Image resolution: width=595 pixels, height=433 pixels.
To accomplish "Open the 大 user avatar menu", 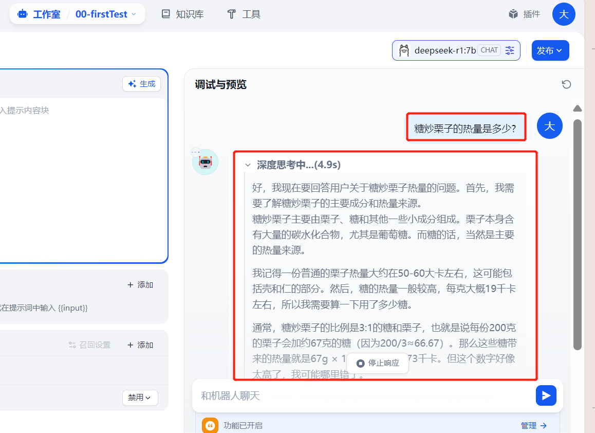I will click(x=564, y=14).
